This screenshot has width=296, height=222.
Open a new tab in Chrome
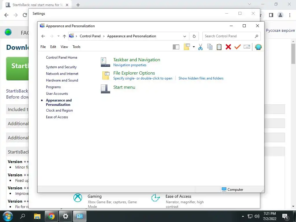tap(78, 5)
